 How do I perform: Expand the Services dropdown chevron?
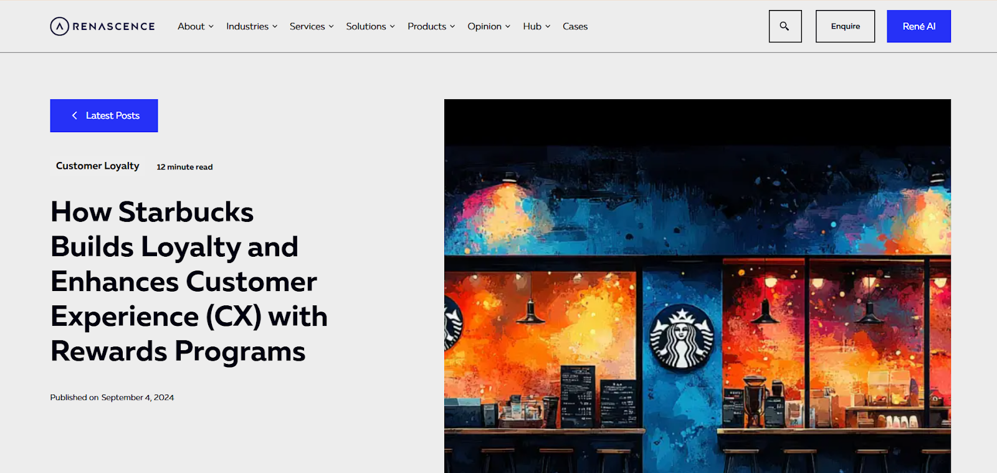pos(332,26)
